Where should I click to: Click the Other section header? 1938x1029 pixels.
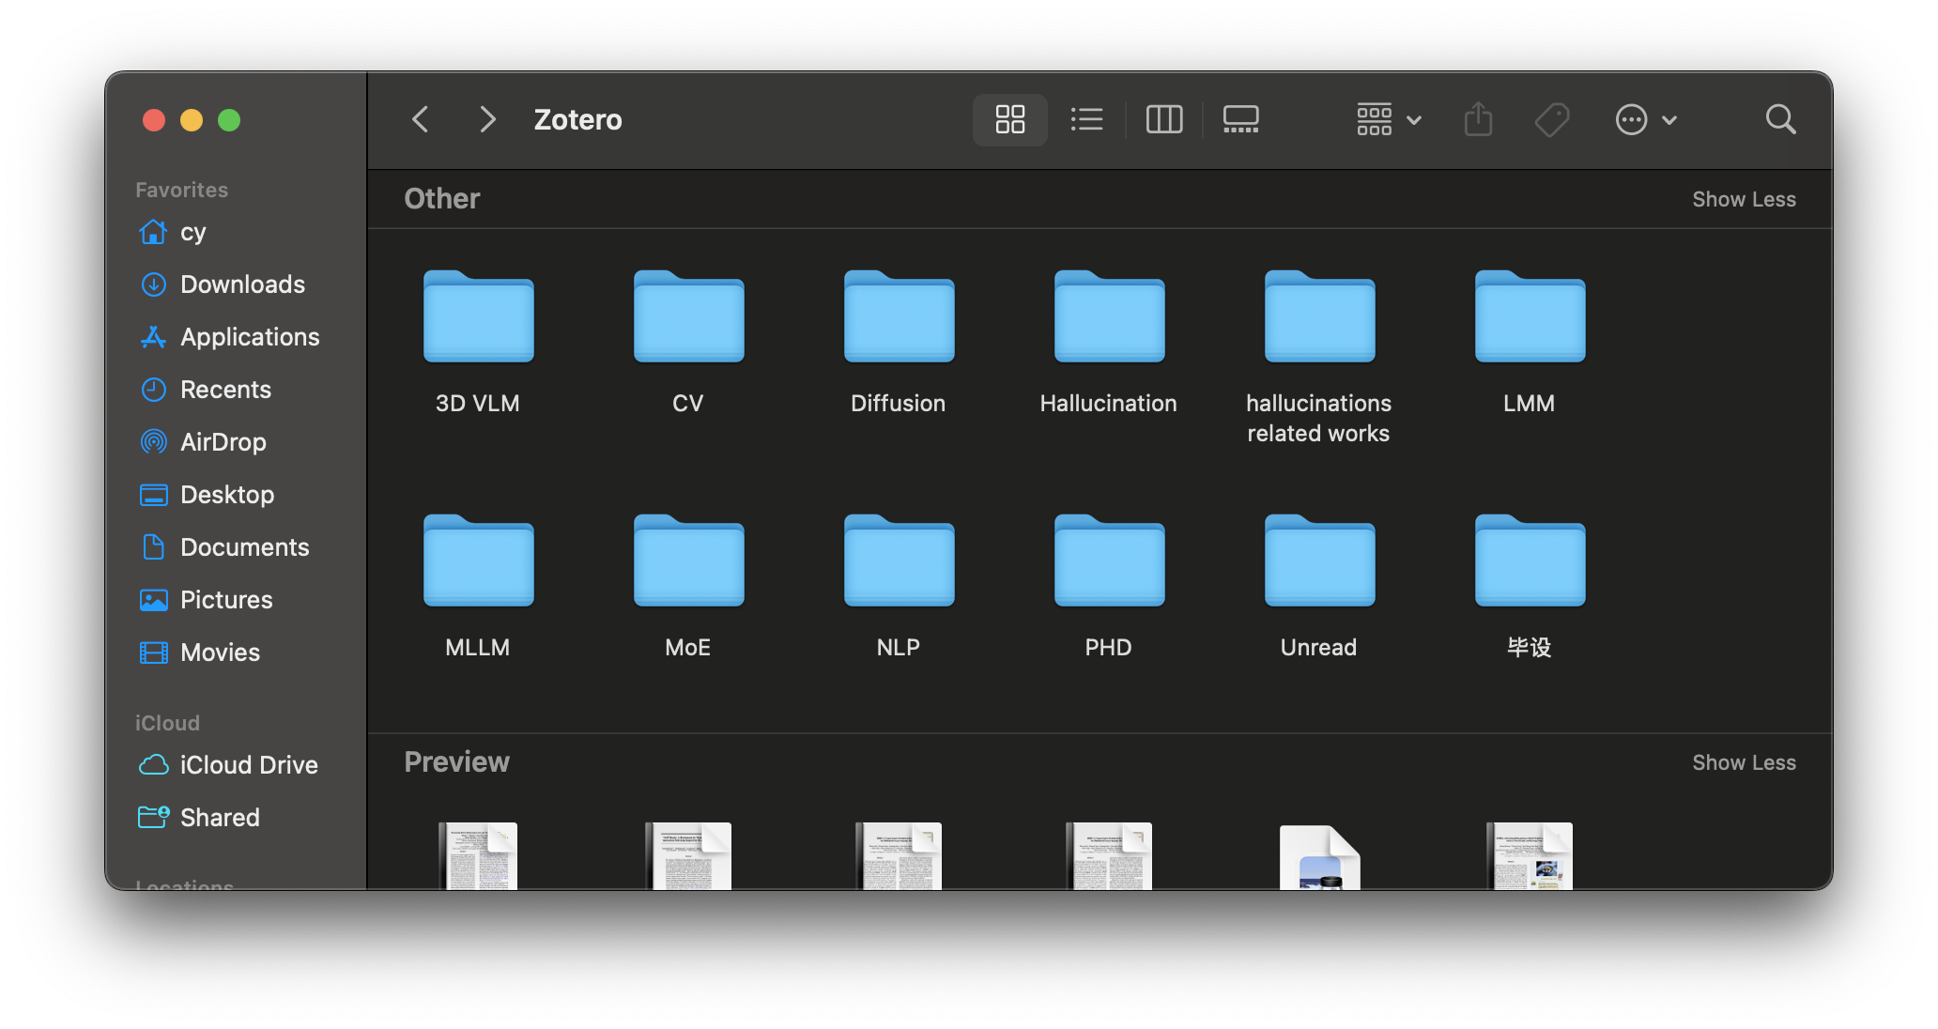(441, 199)
